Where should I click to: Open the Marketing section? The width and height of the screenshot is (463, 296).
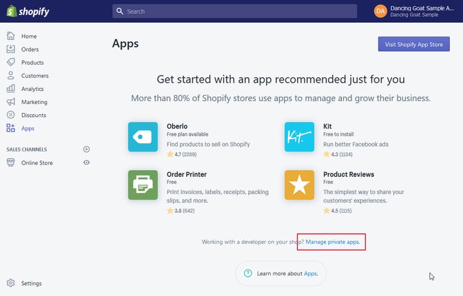click(x=34, y=102)
